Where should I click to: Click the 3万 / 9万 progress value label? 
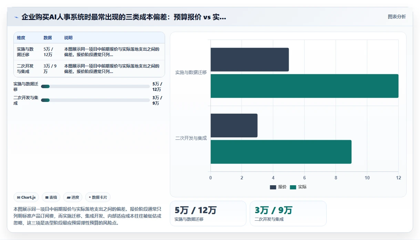(x=157, y=100)
